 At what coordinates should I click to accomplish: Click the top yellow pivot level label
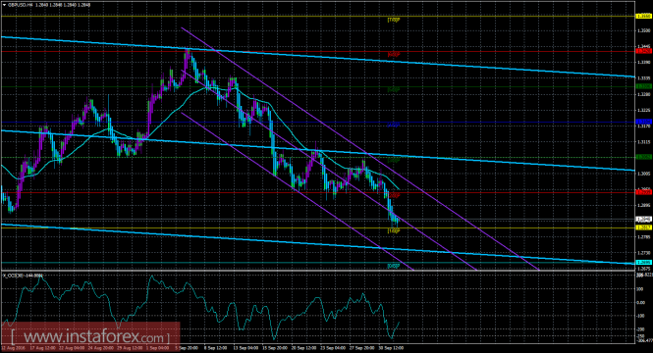pyautogui.click(x=394, y=20)
